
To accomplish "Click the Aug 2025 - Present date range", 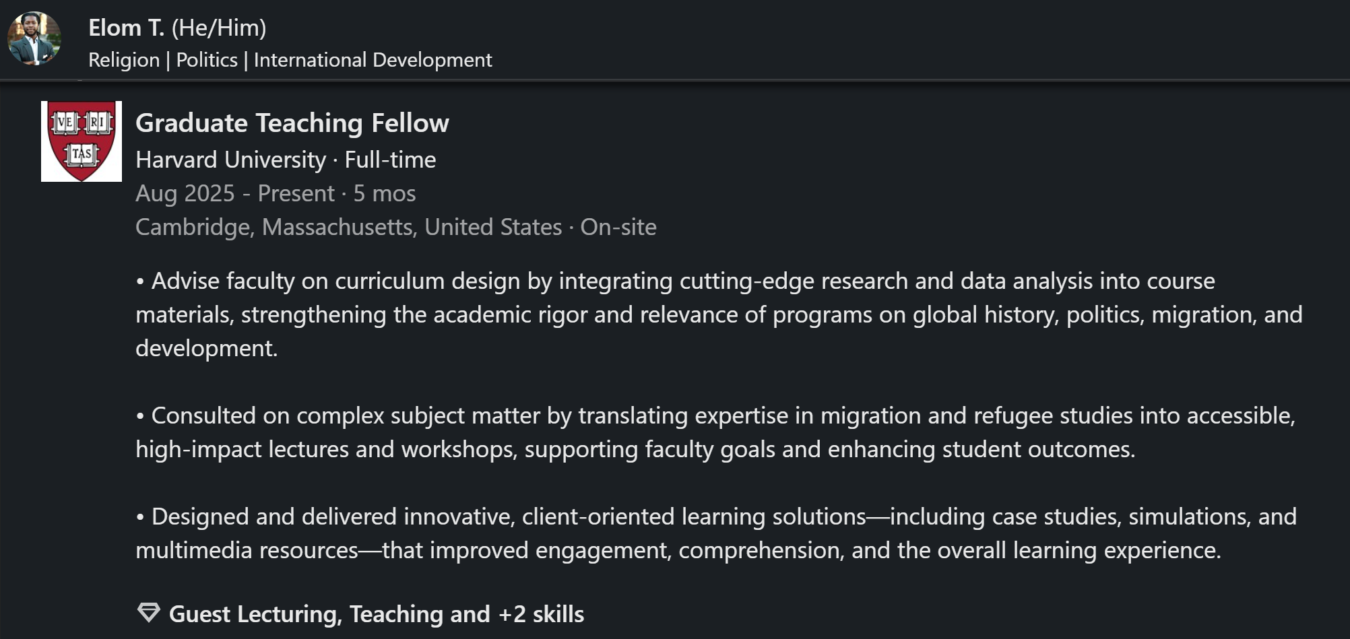I will (x=234, y=193).
